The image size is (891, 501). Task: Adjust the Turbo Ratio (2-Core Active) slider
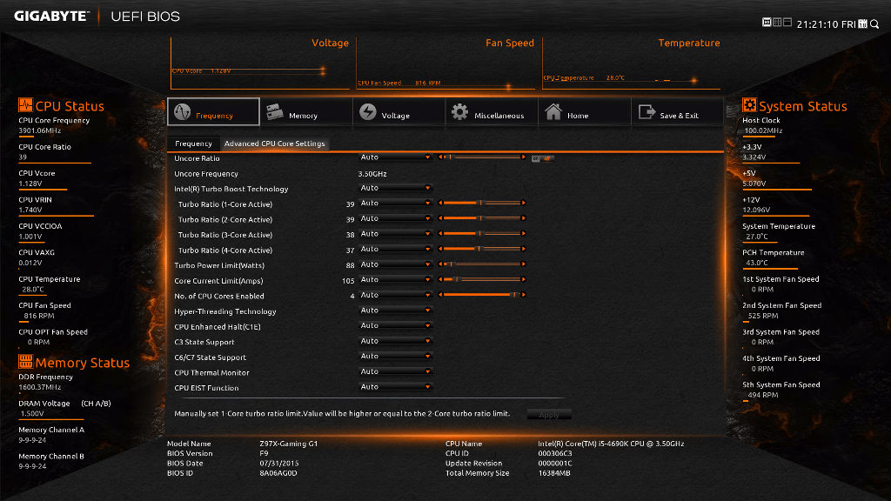tap(482, 218)
